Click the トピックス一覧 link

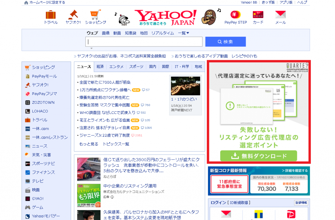116,144
